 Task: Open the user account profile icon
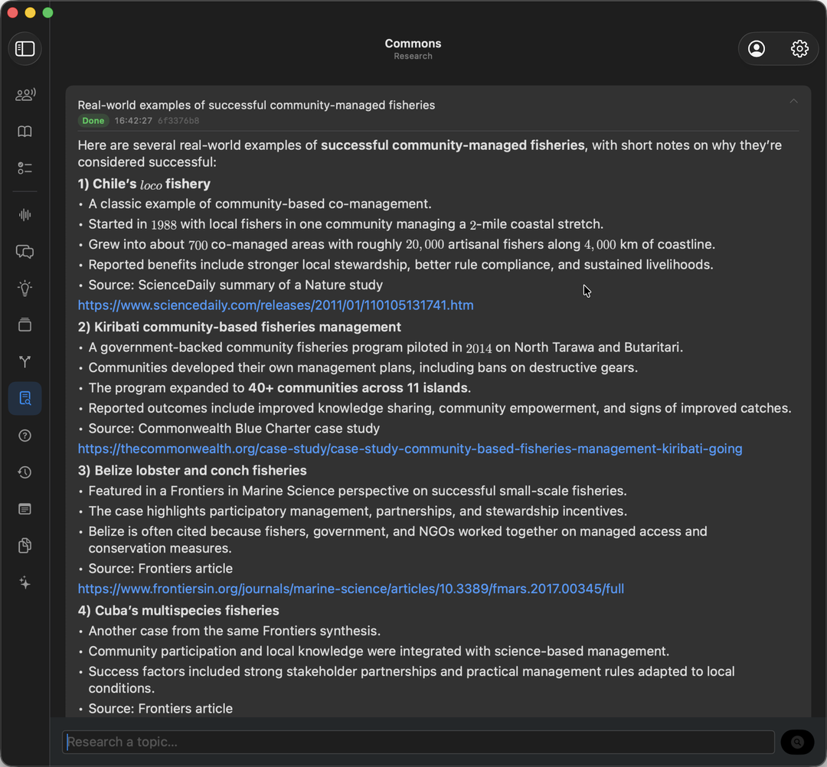757,49
